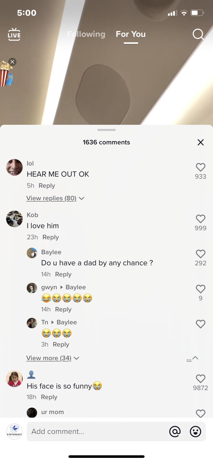Open the popcorn promo sticker

click(6, 74)
